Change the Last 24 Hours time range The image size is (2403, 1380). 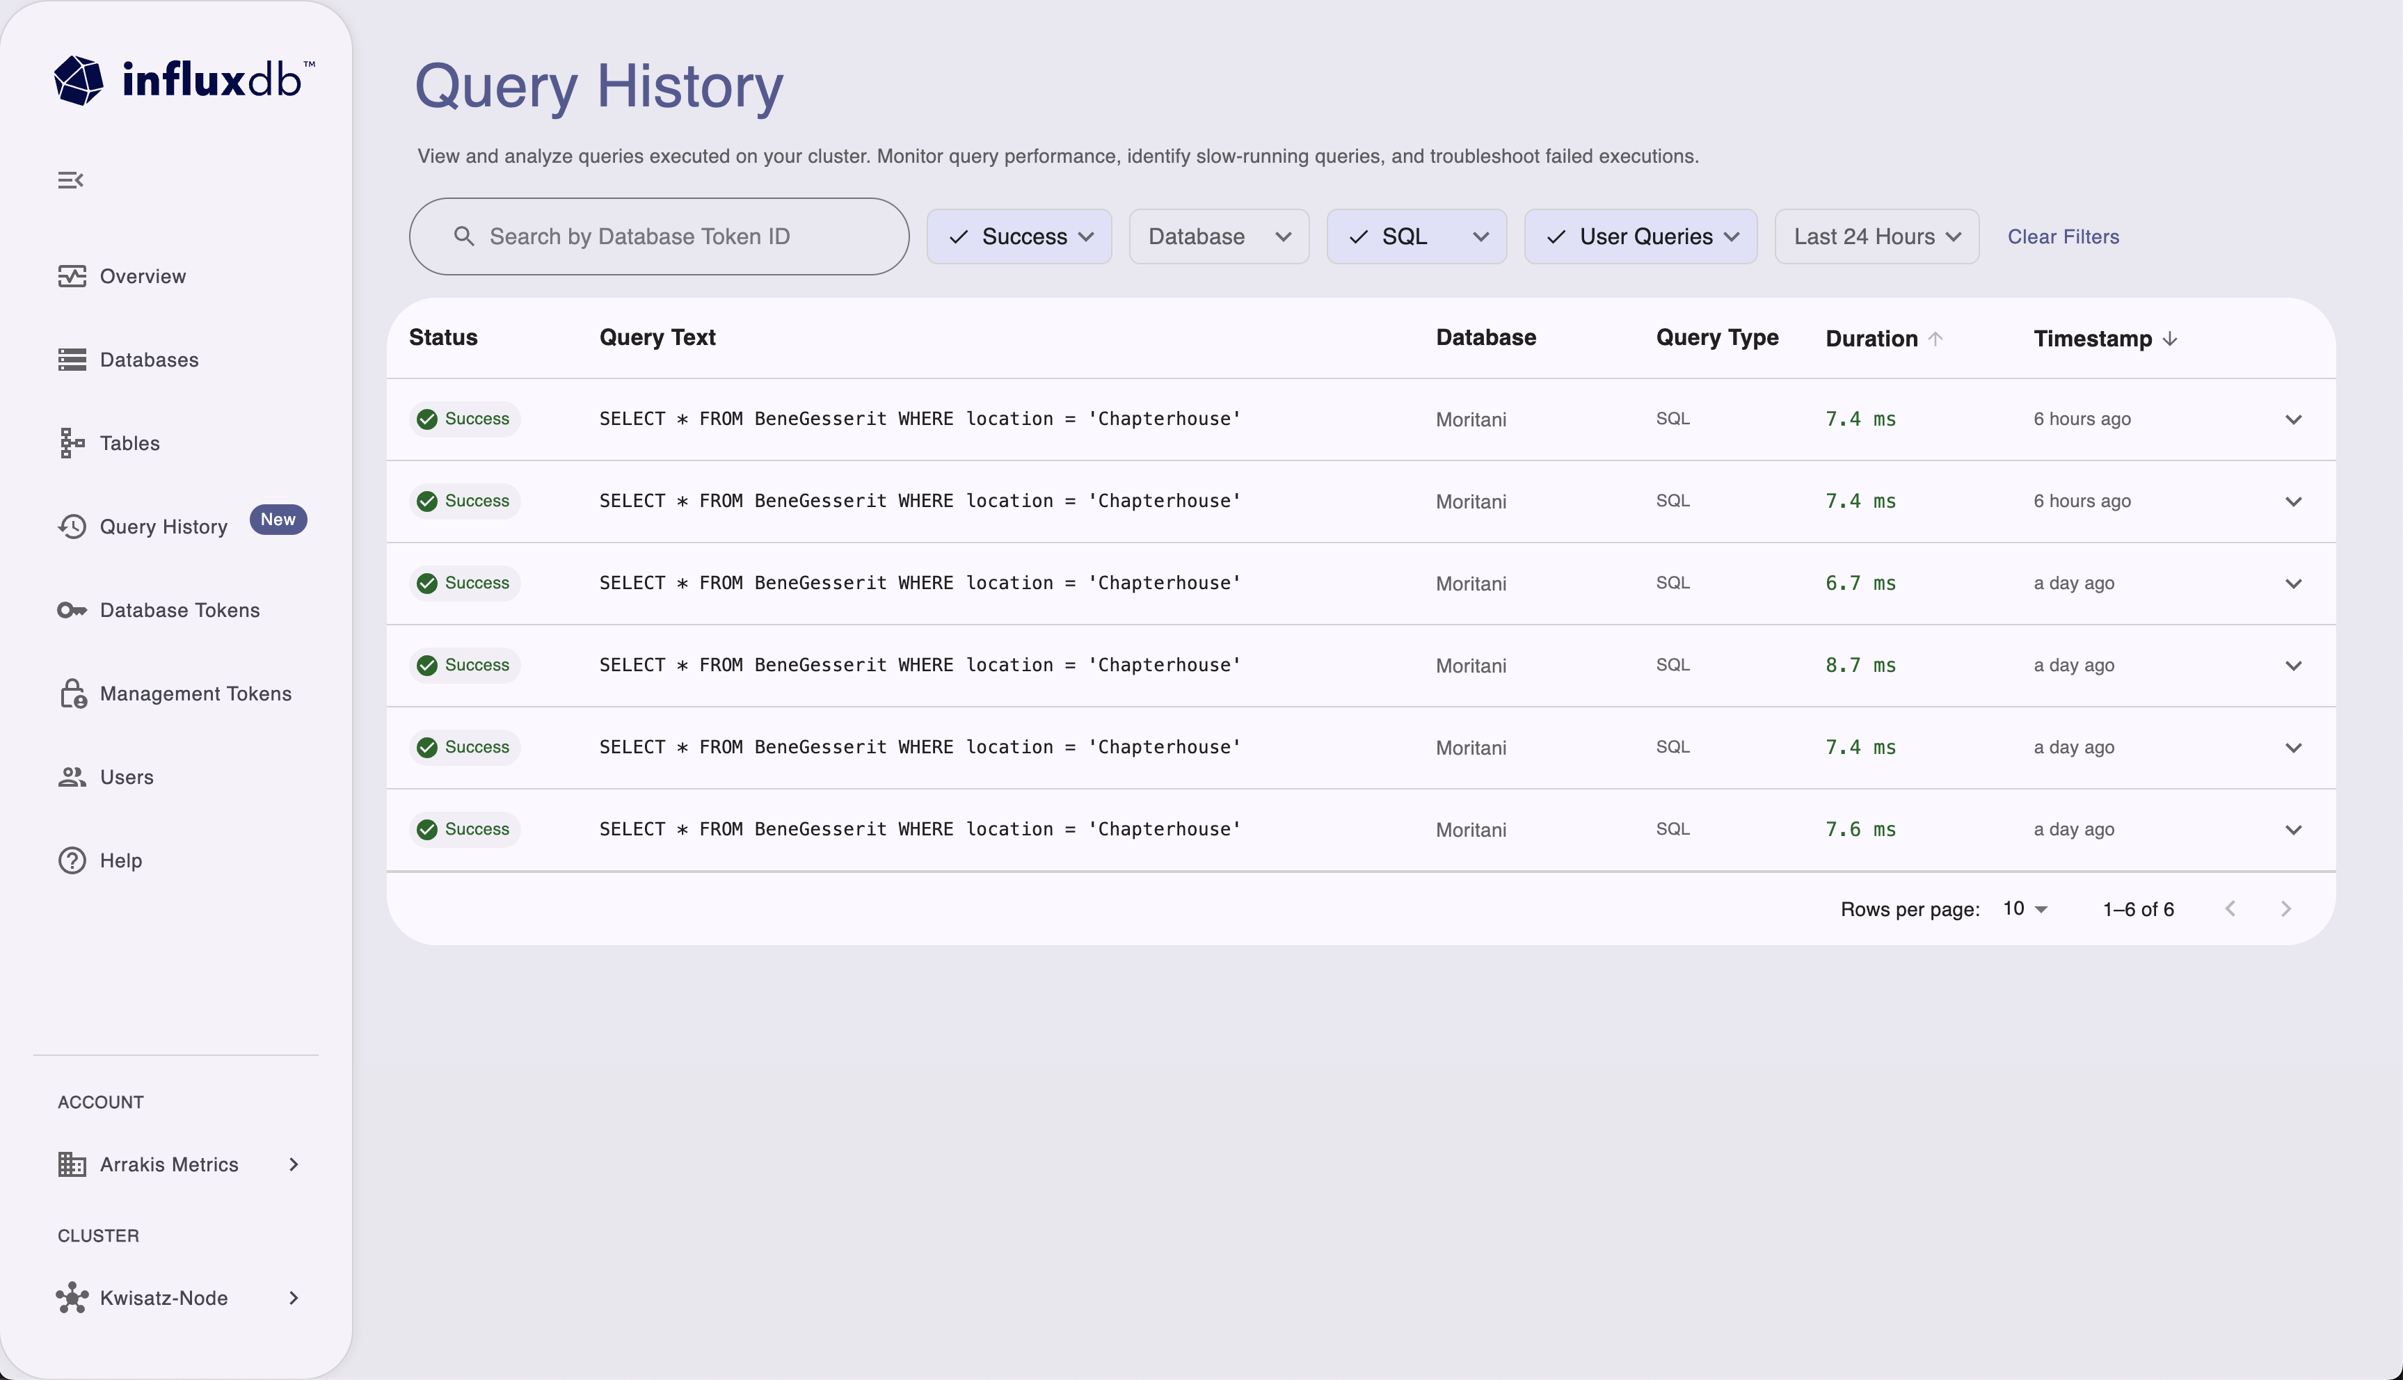coord(1875,236)
